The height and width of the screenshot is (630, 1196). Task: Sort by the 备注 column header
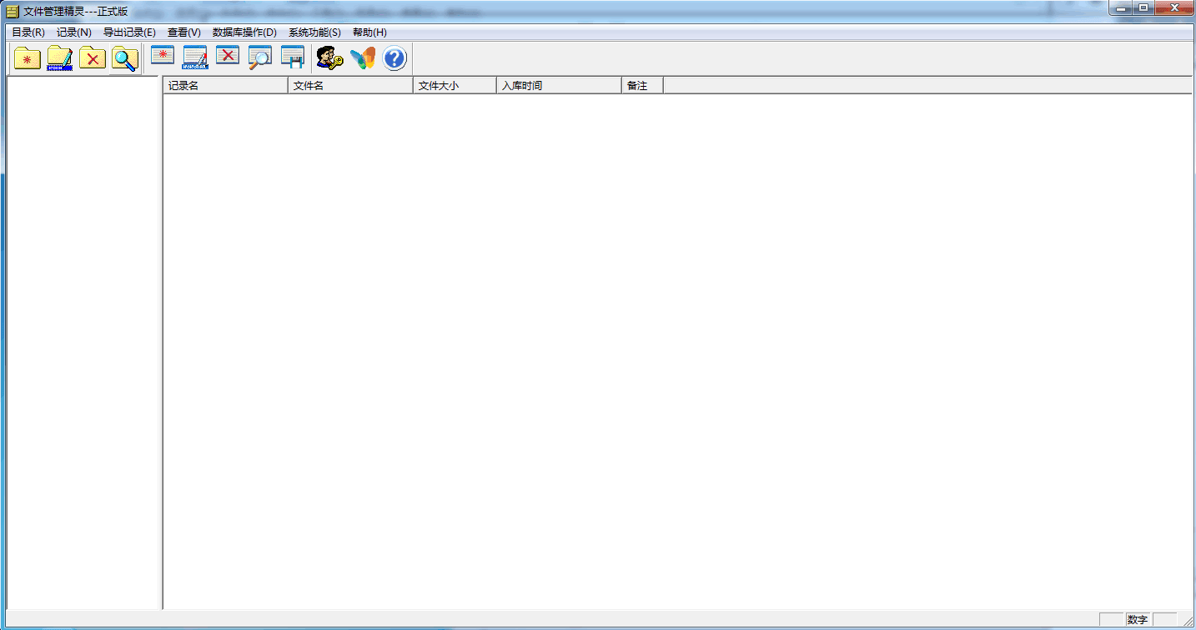pos(642,85)
